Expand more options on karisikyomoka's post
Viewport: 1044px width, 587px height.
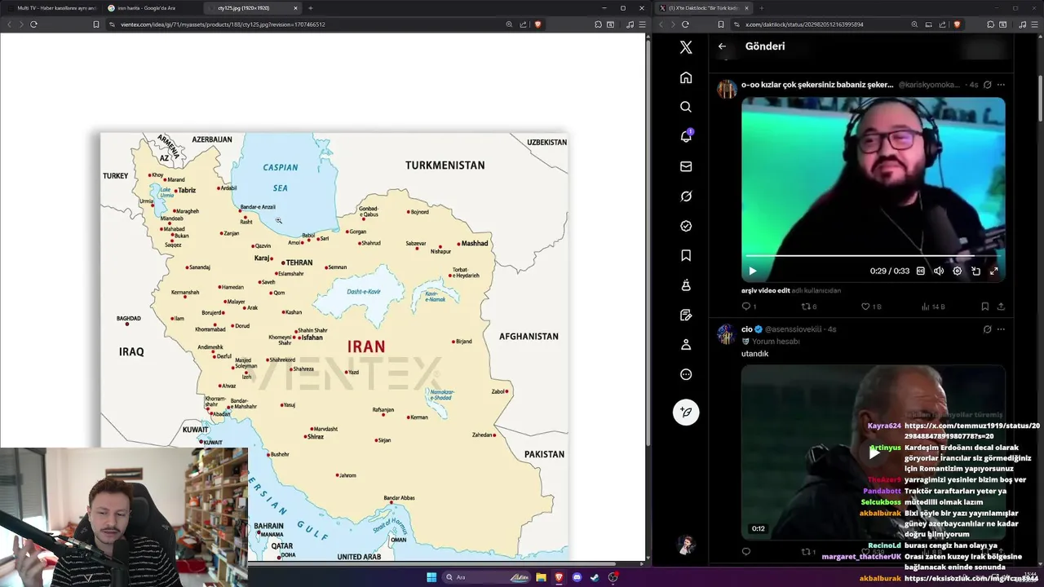pyautogui.click(x=1001, y=85)
